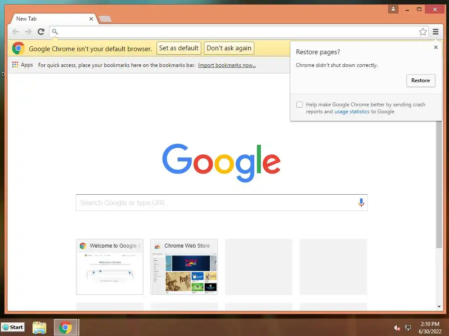Go back with the back arrow
The height and width of the screenshot is (336, 449).
pos(15,31)
